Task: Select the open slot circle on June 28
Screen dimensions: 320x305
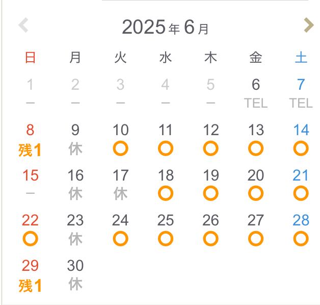Action: click(x=301, y=239)
